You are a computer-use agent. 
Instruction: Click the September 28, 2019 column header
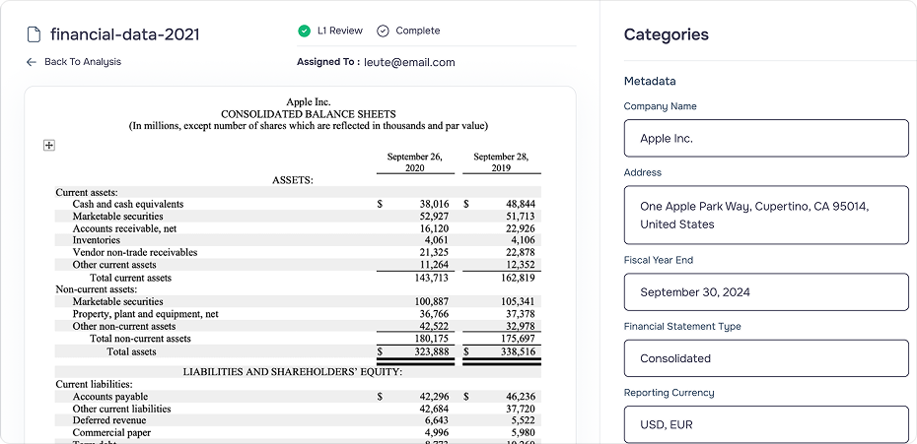501,162
